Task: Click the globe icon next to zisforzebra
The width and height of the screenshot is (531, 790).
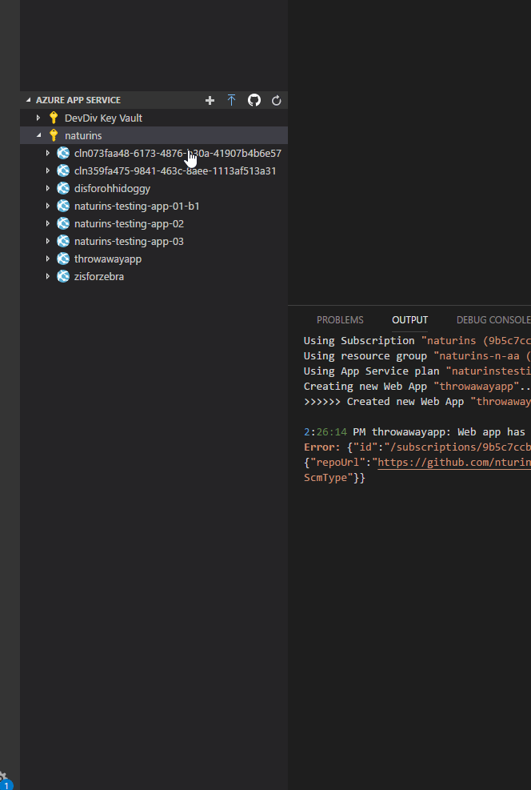Action: click(x=63, y=276)
